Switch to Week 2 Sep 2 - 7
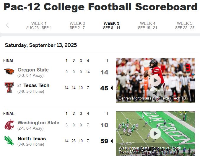This screenshot has height=158, width=200. 77,25
